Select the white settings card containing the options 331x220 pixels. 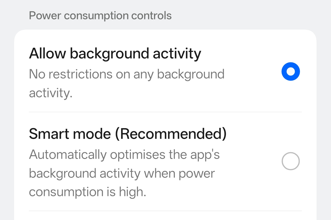tap(165, 123)
